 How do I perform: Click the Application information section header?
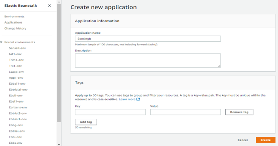97,21
